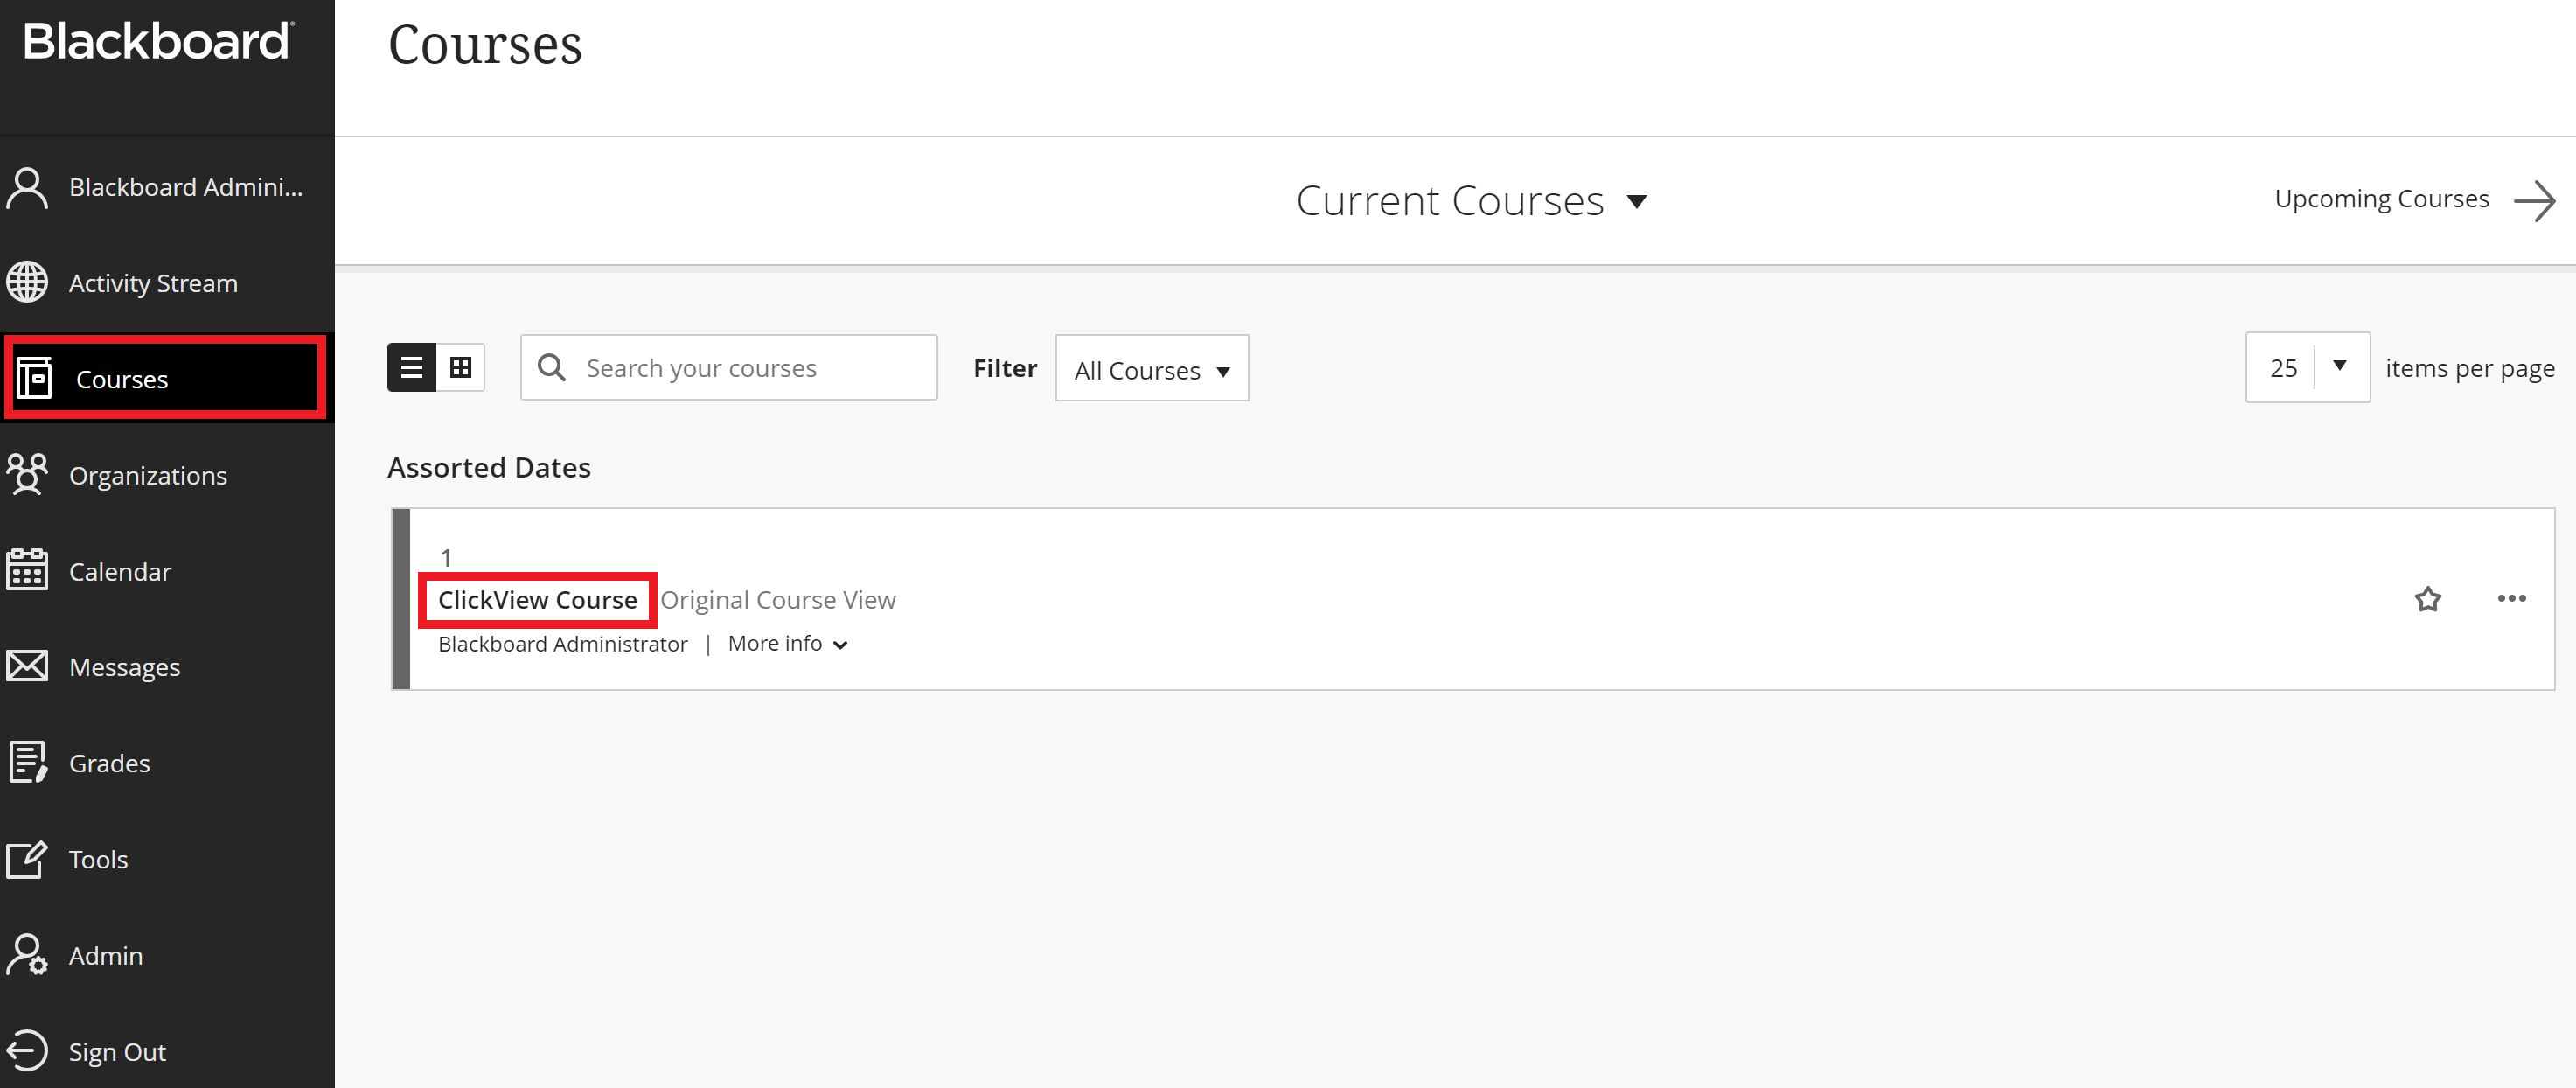Viewport: 2576px width, 1088px height.
Task: Click the Organizations people icon
Action: 27,475
